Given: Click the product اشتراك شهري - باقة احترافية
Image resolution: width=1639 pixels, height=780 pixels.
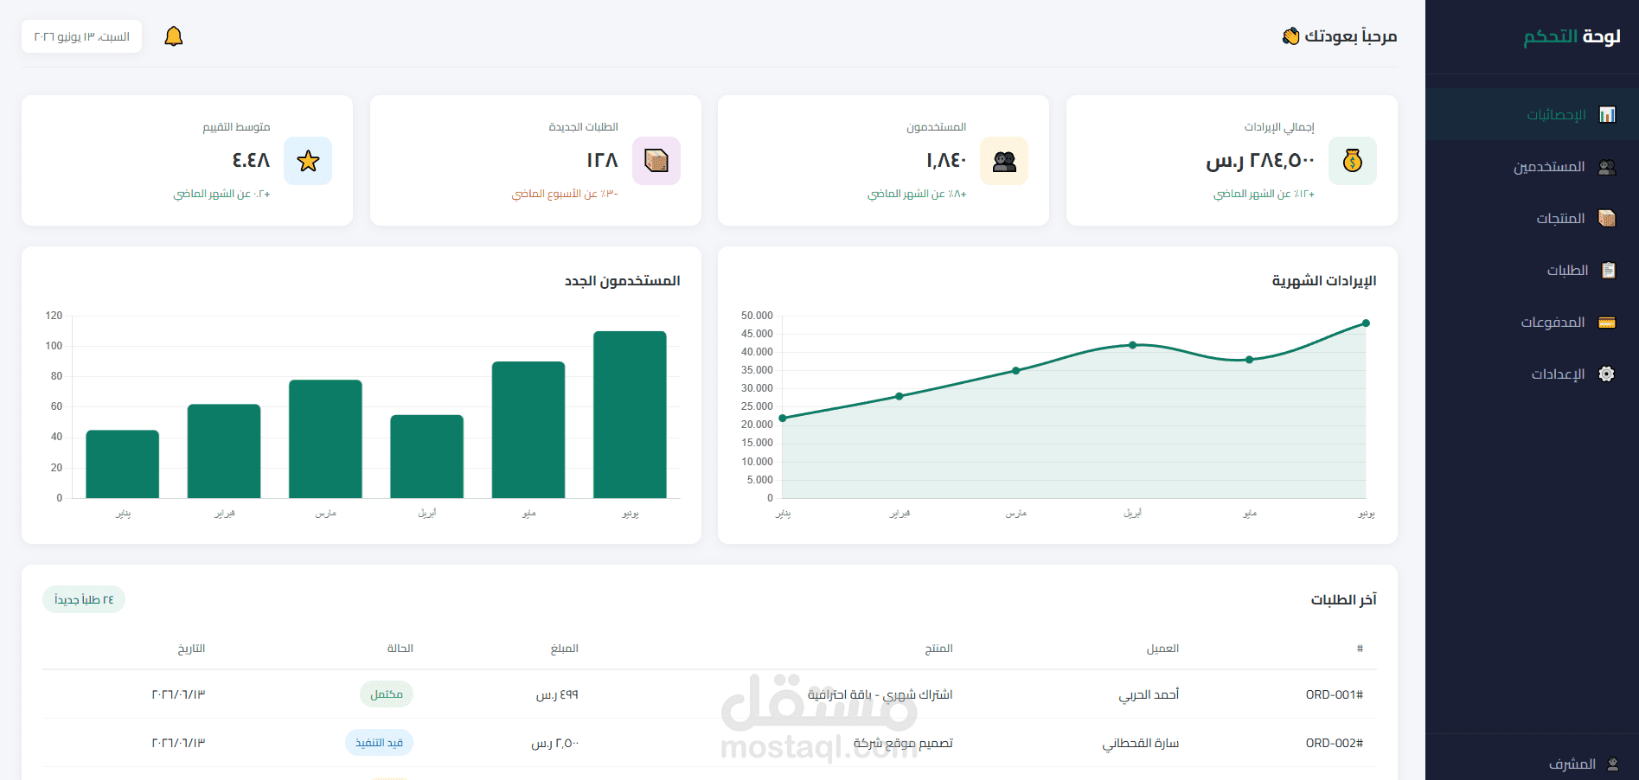Looking at the screenshot, I should tap(880, 694).
